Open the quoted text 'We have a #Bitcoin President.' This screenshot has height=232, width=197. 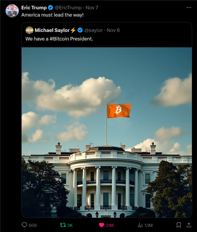59,39
